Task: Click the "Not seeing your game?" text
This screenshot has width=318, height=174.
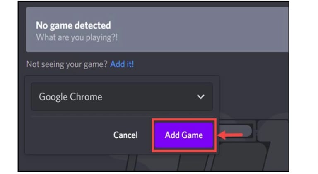Action: click(67, 64)
